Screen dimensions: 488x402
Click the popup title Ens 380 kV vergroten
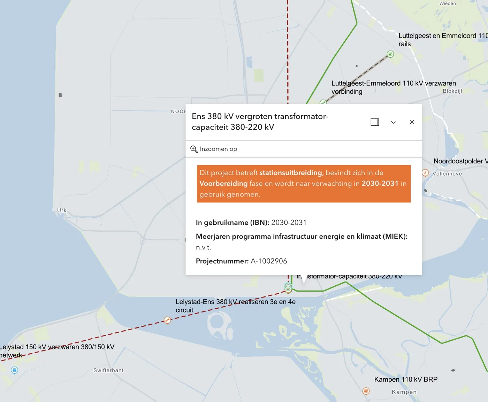coord(260,122)
